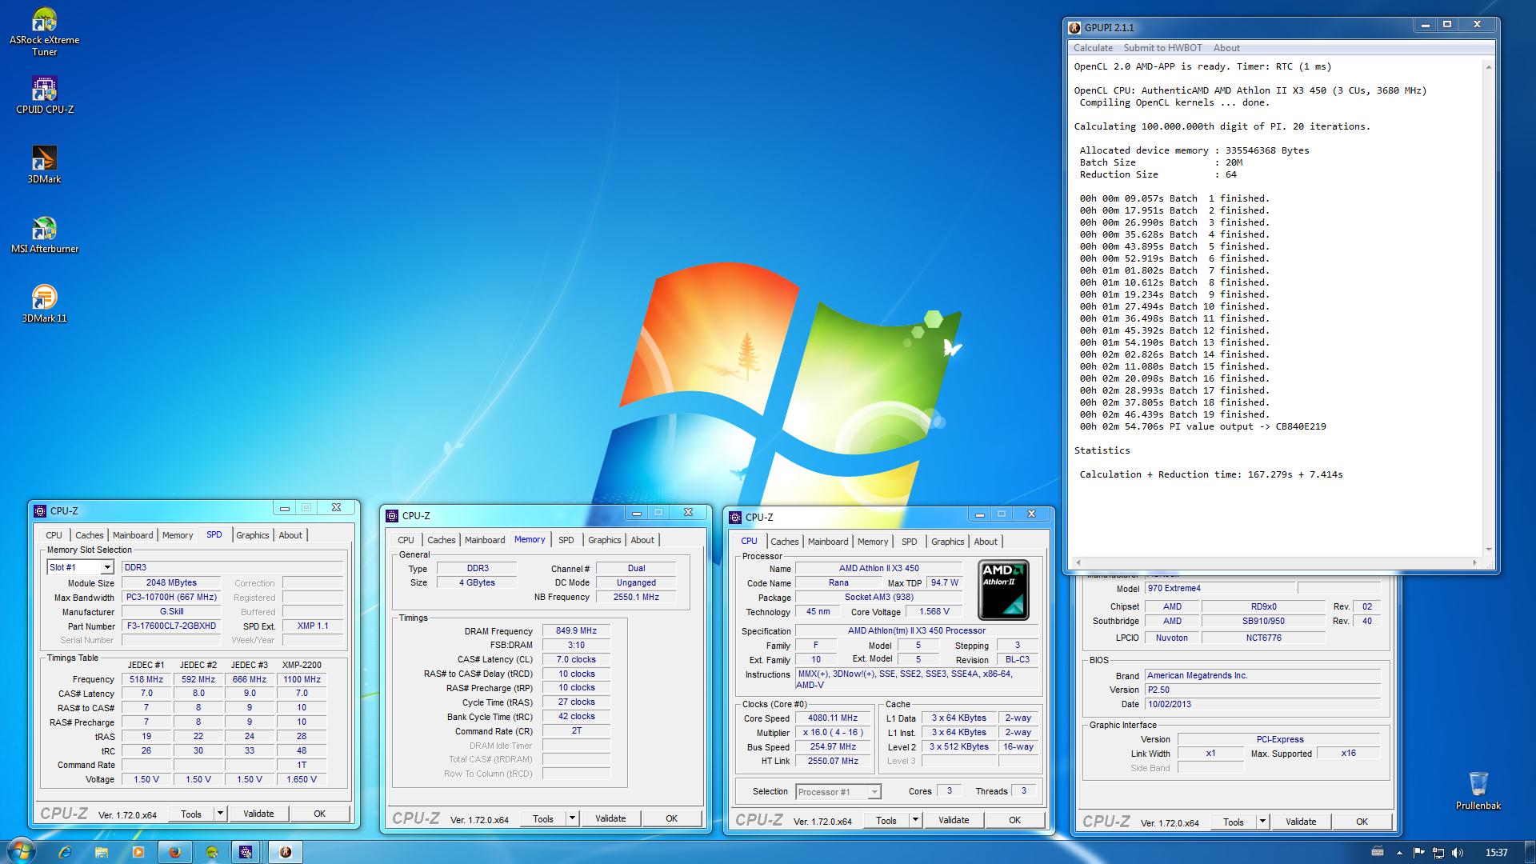This screenshot has height=864, width=1536.
Task: Open Memory tab in CPU window
Action: 873,542
